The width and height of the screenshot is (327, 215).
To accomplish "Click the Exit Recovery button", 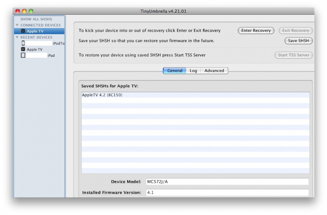I will 296,30.
